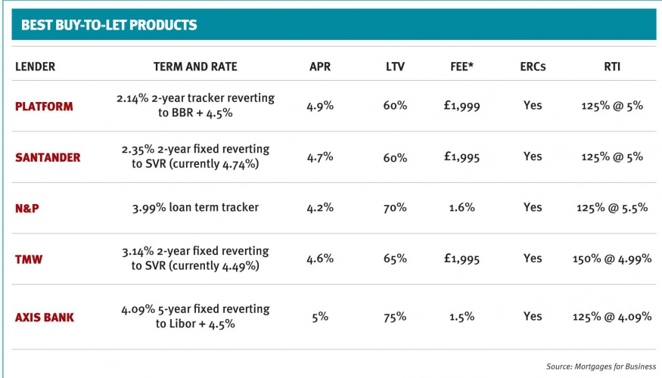Image resolution: width=662 pixels, height=378 pixels.
Task: Select the TMW lender name
Action: pos(29,259)
